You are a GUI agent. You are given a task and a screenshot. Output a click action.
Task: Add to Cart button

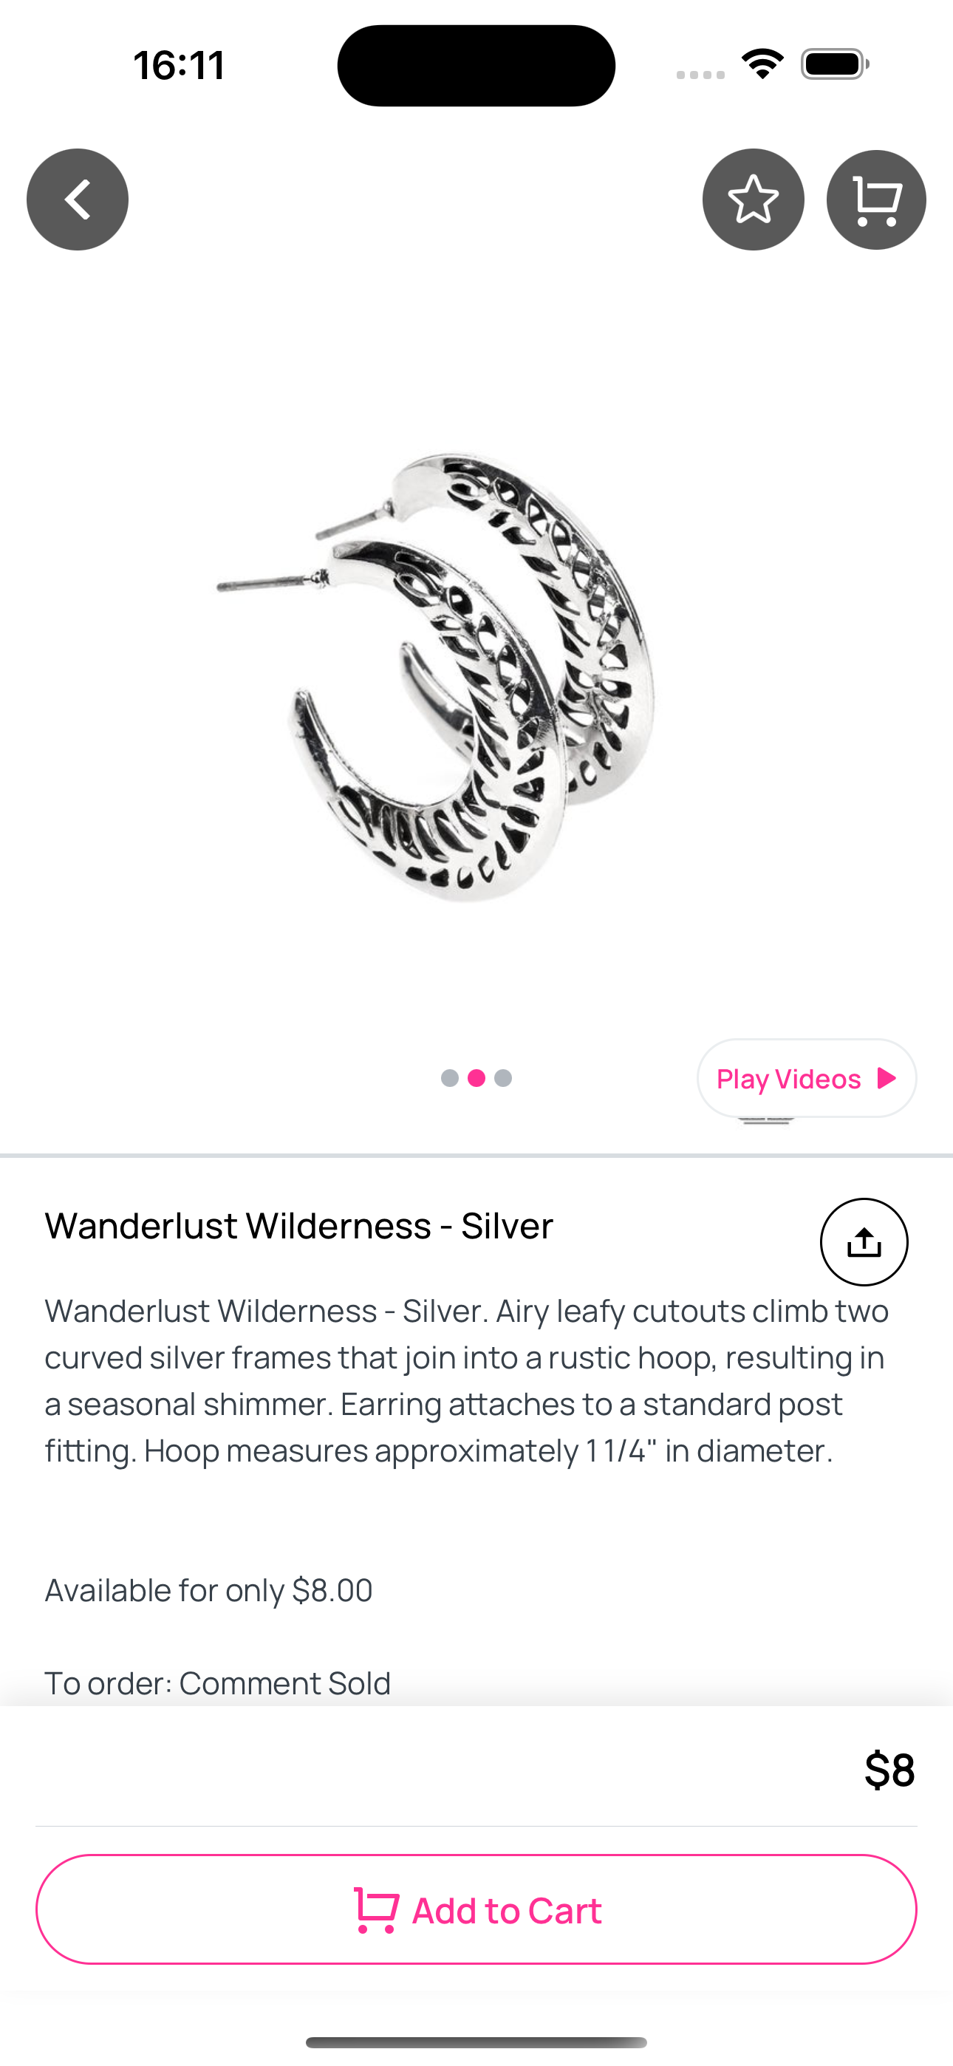pyautogui.click(x=476, y=1909)
